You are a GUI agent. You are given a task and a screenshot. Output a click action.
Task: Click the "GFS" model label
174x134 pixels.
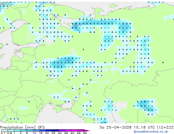pyautogui.click(x=41, y=127)
